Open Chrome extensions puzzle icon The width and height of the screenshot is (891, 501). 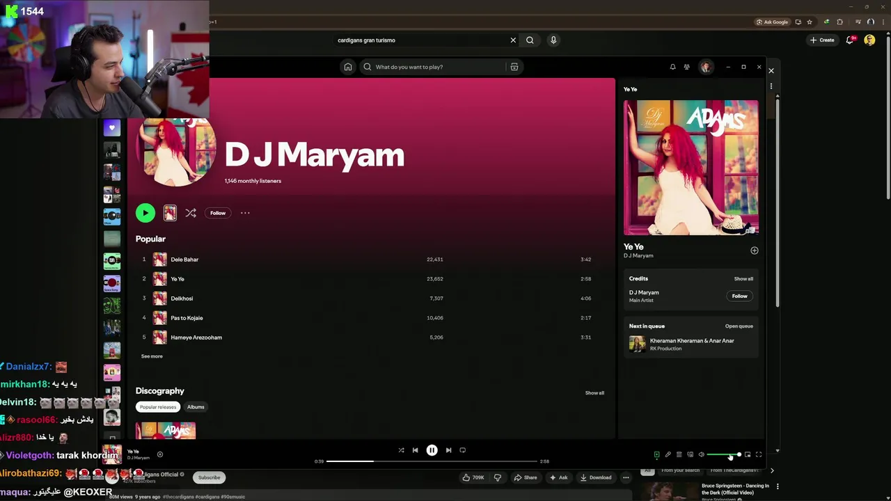(x=840, y=22)
